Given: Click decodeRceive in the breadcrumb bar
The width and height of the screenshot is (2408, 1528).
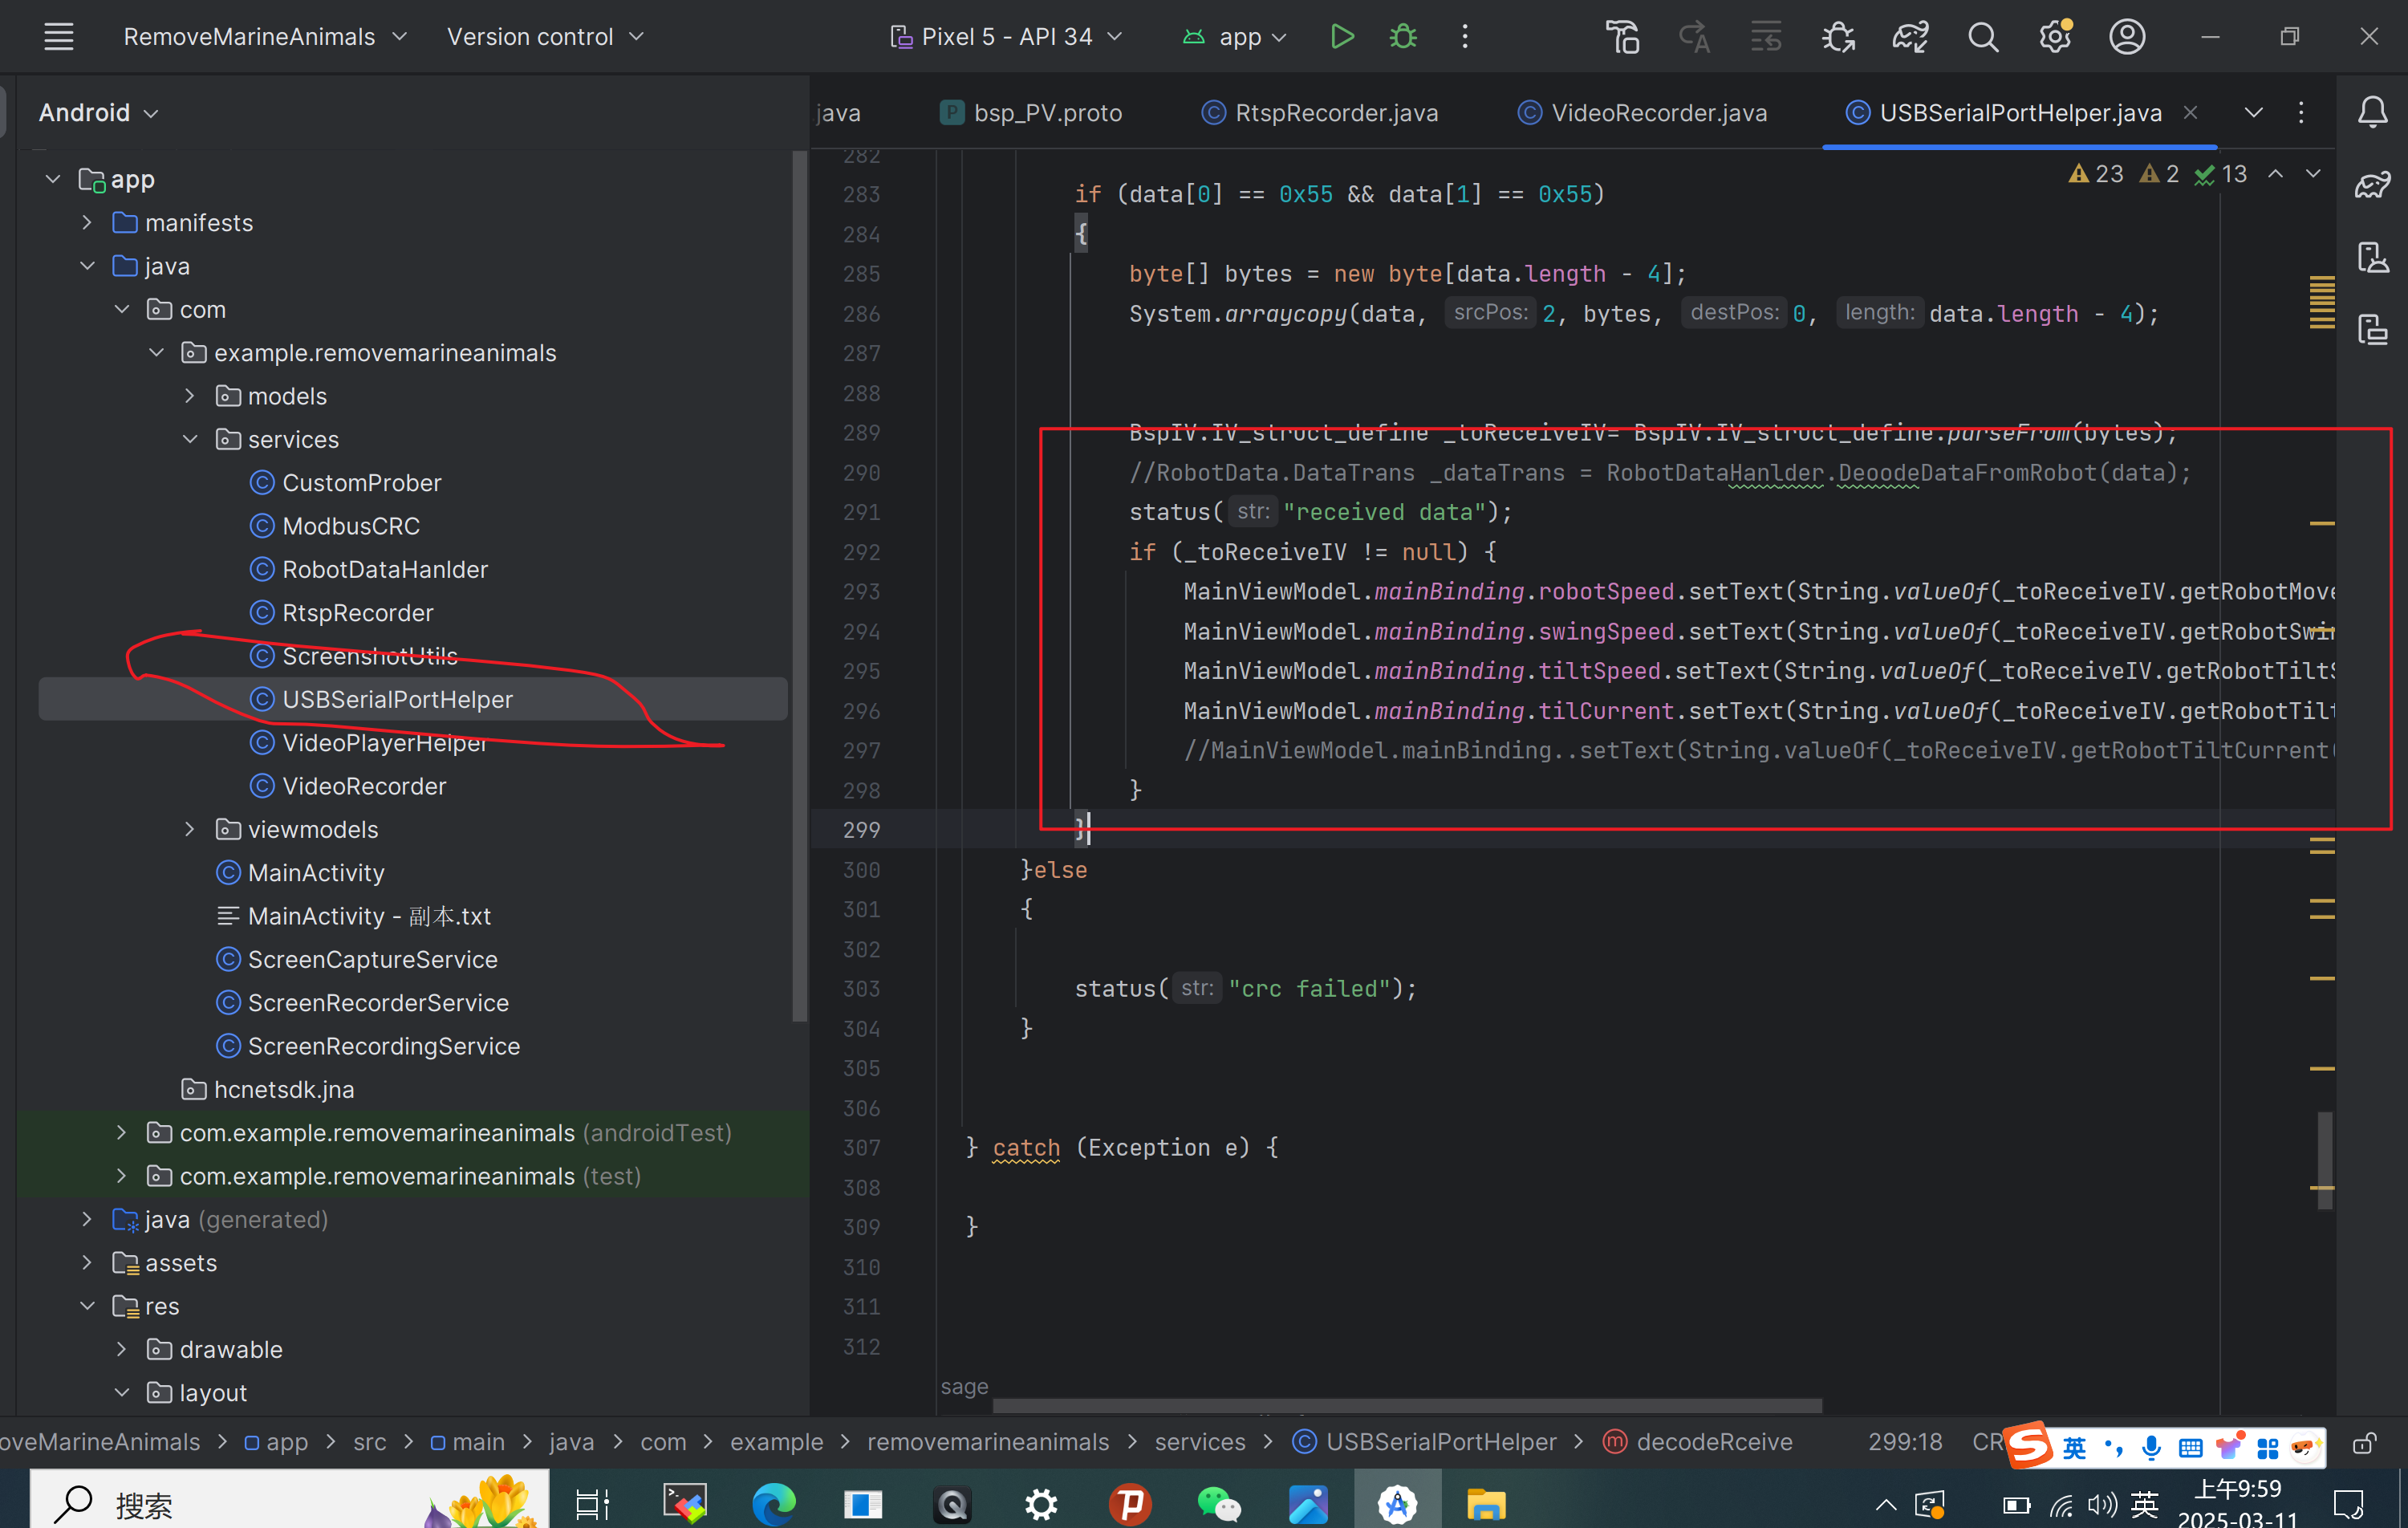Looking at the screenshot, I should (x=1714, y=1442).
